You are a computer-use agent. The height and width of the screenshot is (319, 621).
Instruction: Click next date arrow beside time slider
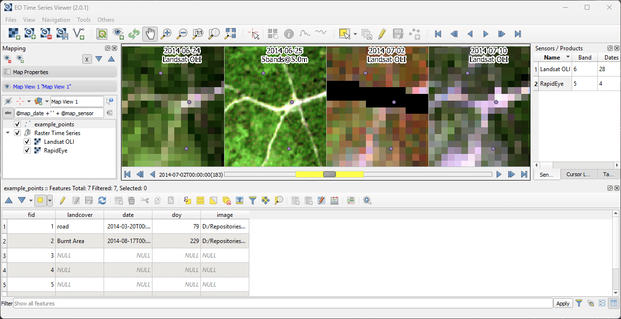499,174
